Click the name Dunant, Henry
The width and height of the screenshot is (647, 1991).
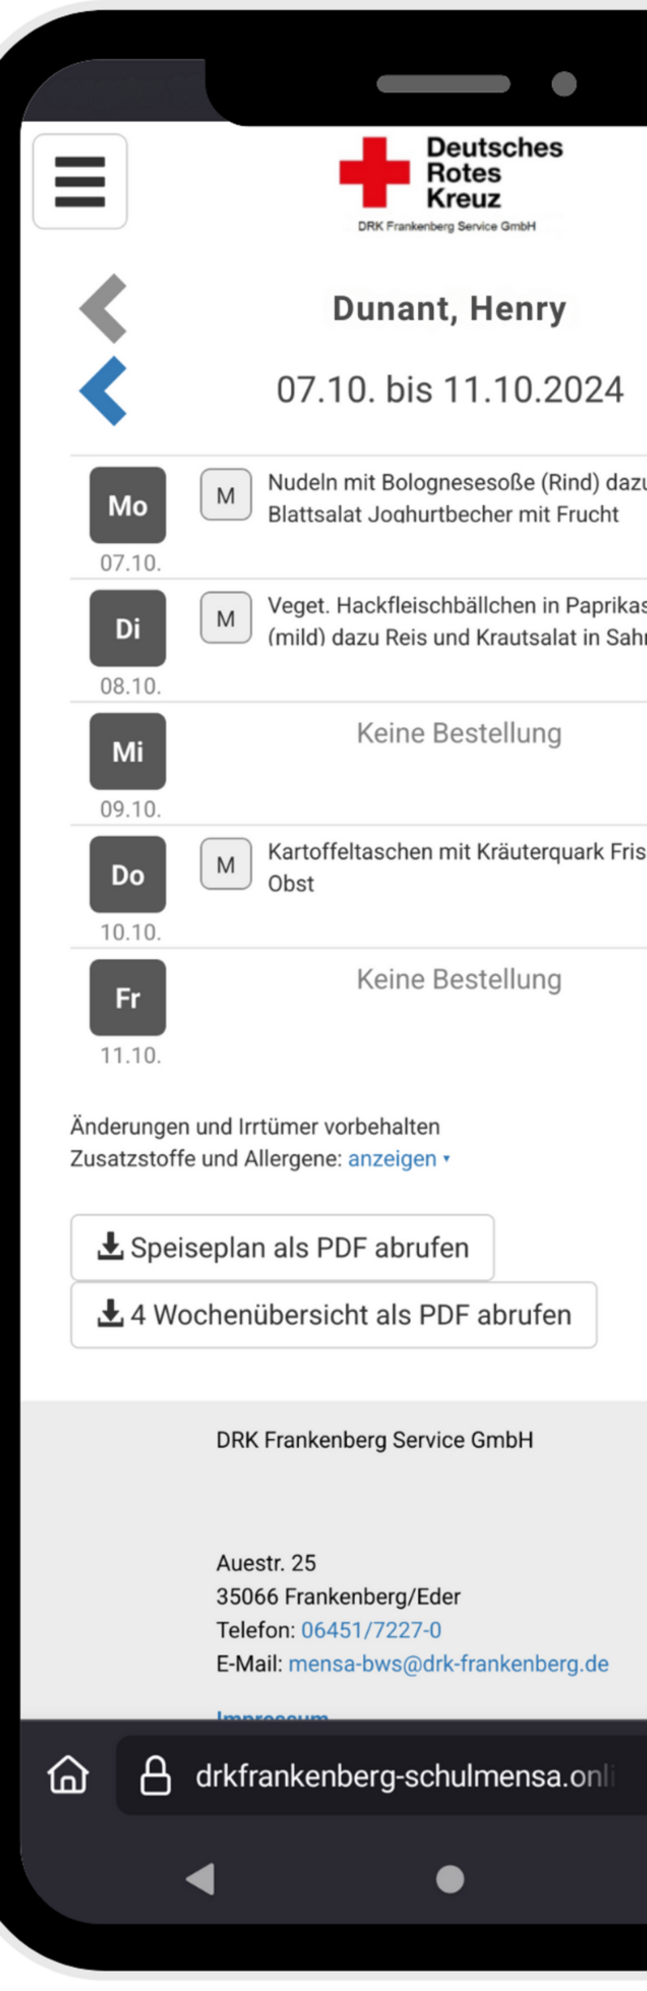pos(449,309)
